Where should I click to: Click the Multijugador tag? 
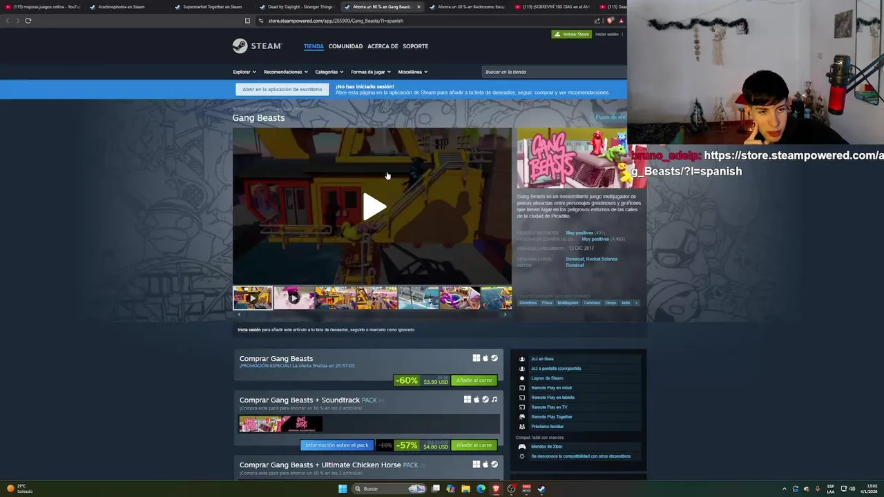568,302
